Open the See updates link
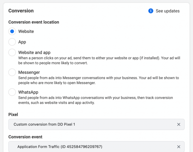Screen dimensions: 193x152 pos(167,11)
